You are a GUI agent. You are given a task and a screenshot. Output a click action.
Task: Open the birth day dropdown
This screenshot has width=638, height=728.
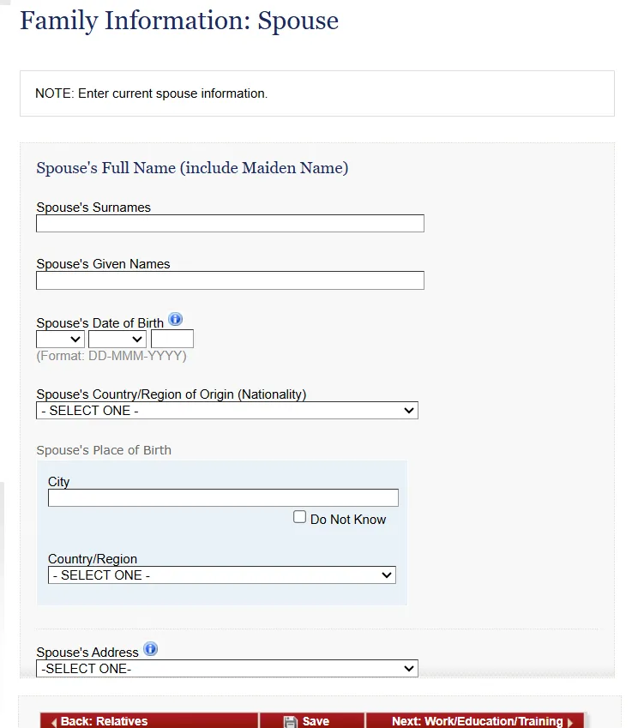pos(60,340)
